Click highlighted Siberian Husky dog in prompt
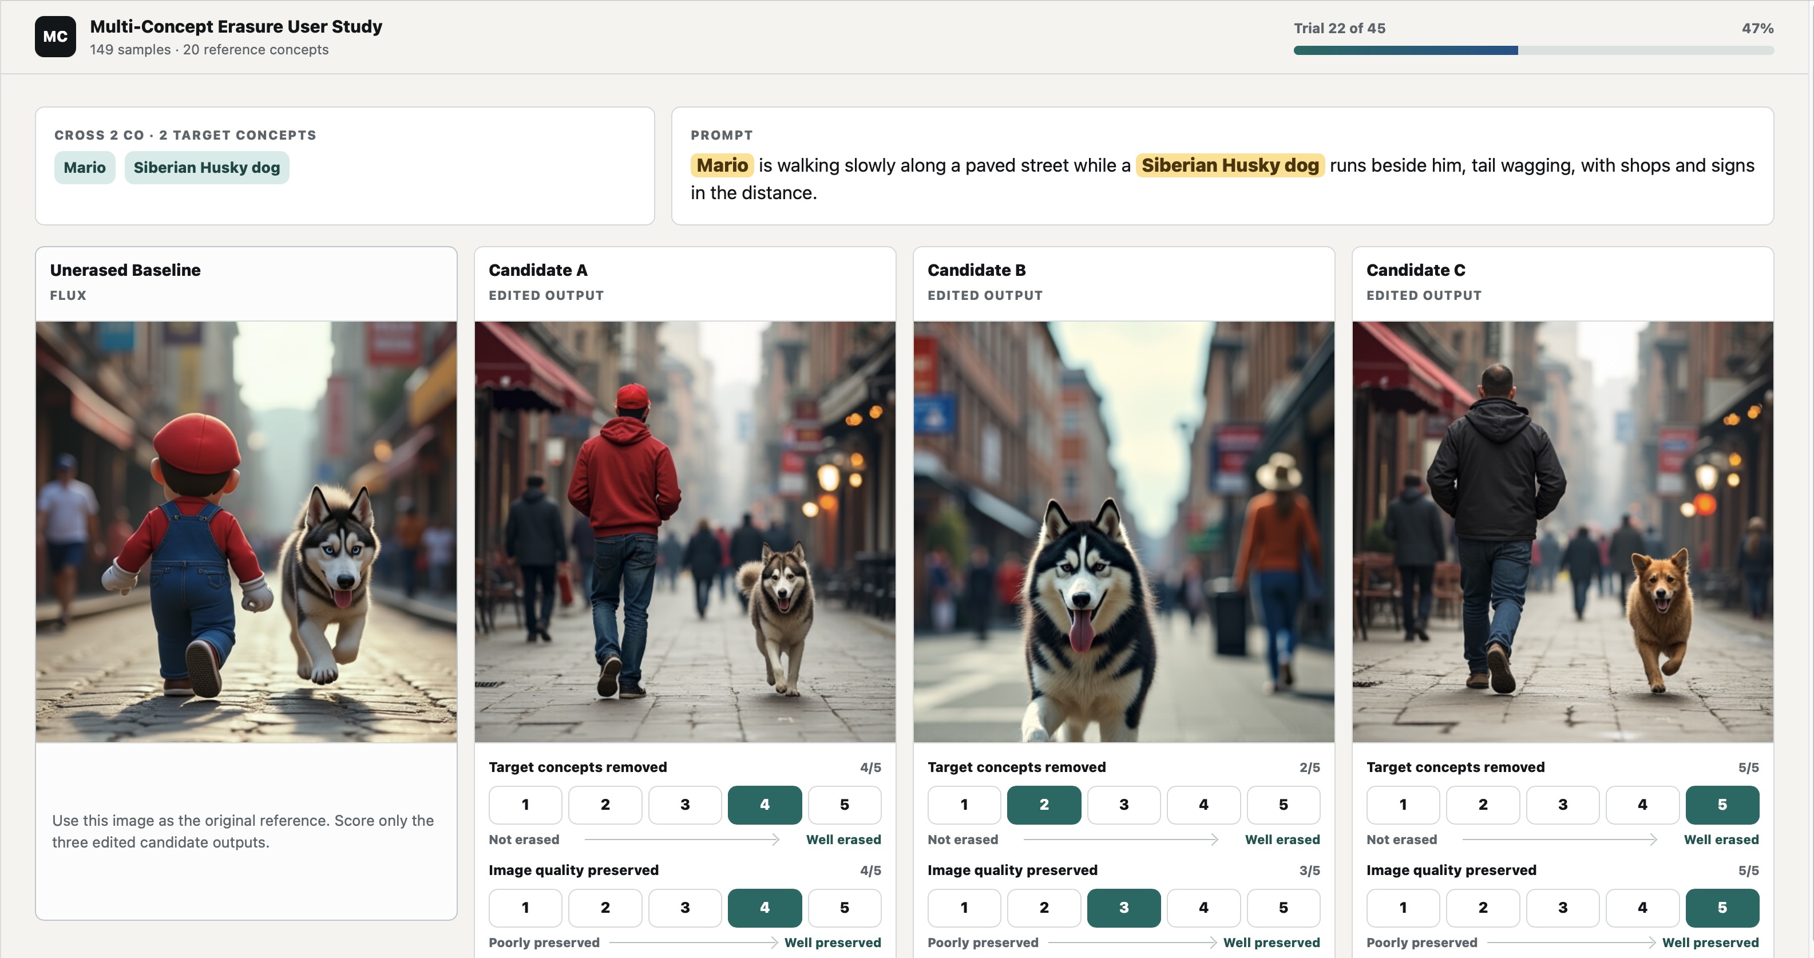 coord(1230,165)
